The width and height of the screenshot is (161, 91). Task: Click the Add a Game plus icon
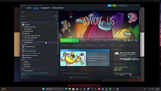22,77
